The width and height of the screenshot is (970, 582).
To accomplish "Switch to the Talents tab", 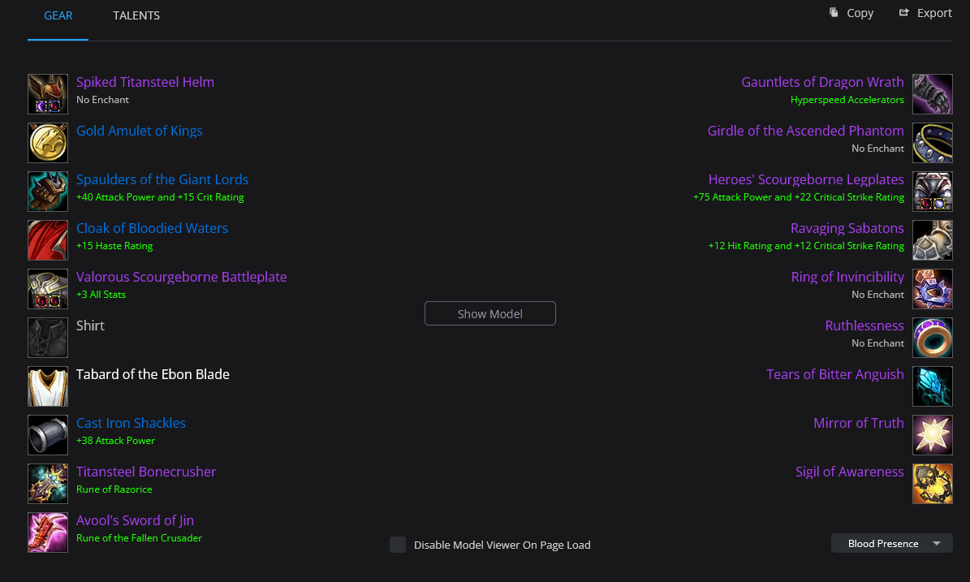I will click(x=136, y=15).
